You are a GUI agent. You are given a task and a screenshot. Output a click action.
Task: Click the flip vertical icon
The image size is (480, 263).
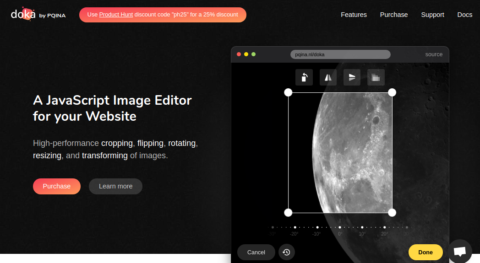(352, 77)
